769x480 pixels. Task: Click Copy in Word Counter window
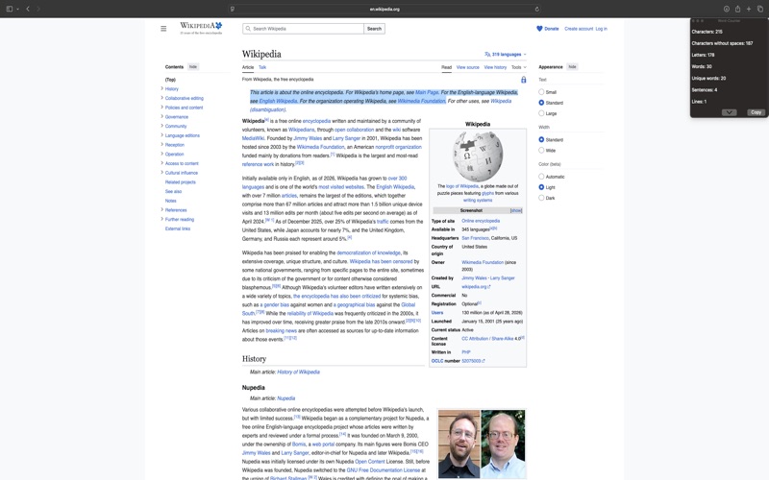point(757,112)
